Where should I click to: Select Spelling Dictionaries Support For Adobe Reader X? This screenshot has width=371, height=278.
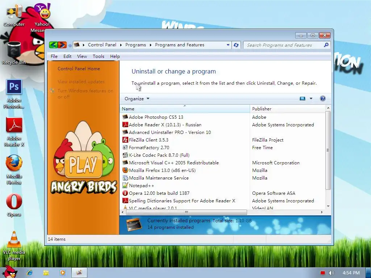coord(182,201)
